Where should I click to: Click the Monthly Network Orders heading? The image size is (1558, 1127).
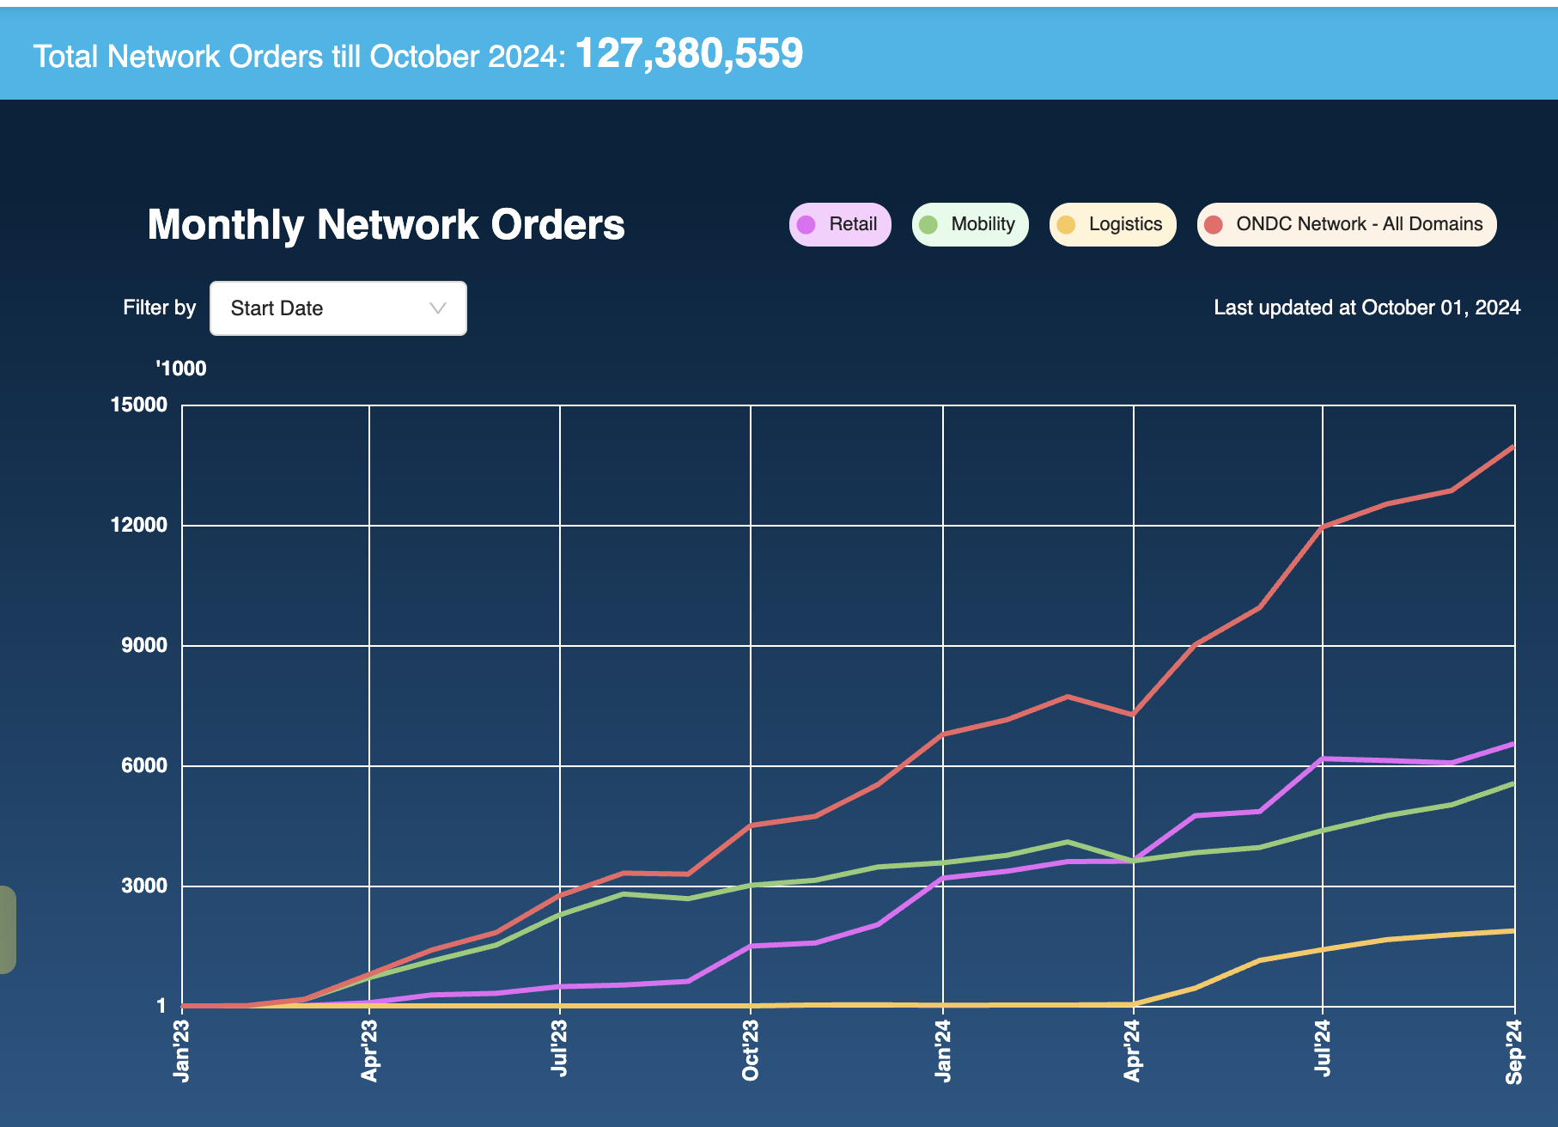click(386, 225)
